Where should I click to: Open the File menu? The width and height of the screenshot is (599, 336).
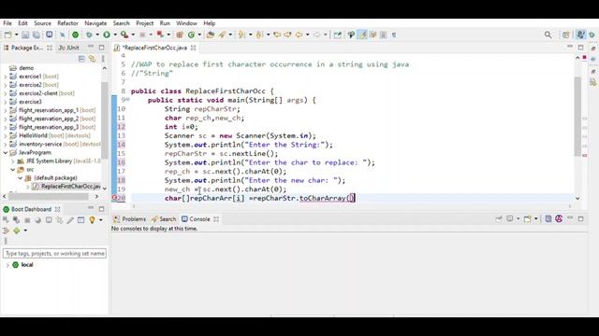coord(7,23)
